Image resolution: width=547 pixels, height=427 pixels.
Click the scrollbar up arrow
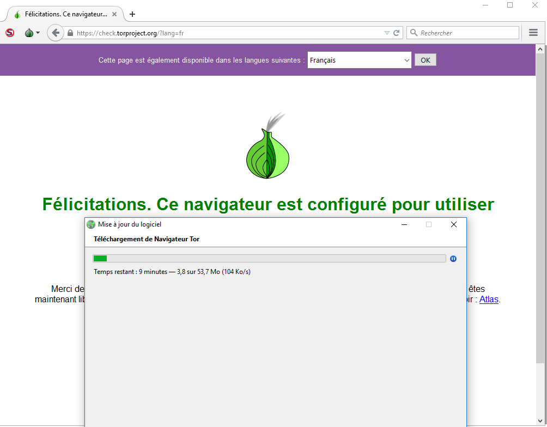pos(540,48)
